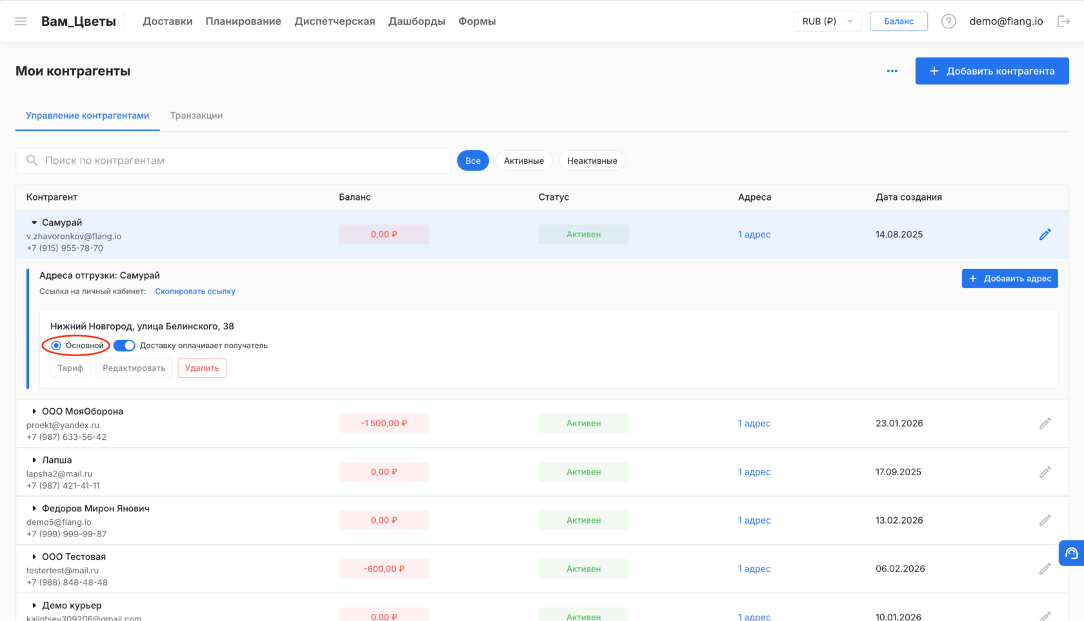Screen dimensions: 1084x621
Task: Click the Тариф button
Action: tap(70, 368)
